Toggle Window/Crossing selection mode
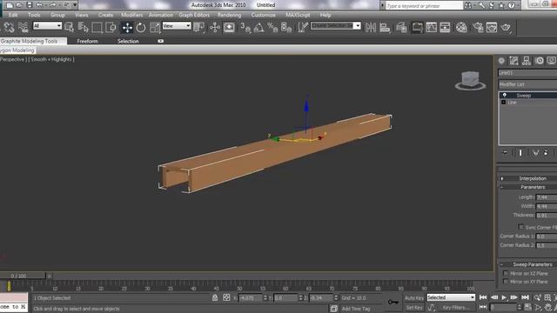The image size is (557, 313). 111,27
